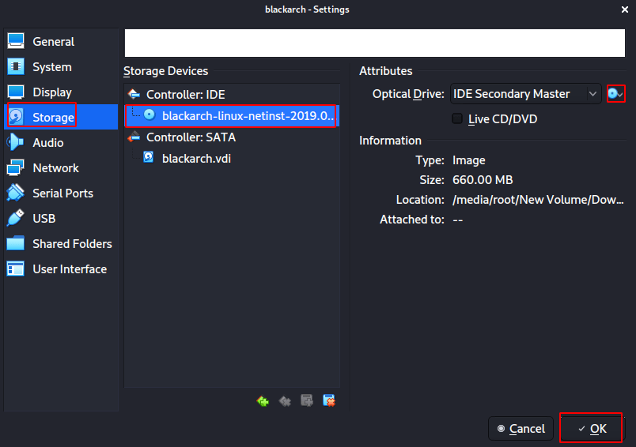Click the remove storage controller icon
This screenshot has height=447, width=636.
point(285,401)
